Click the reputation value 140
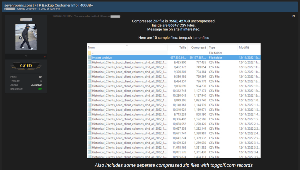The image size is (300, 170). 40,89
